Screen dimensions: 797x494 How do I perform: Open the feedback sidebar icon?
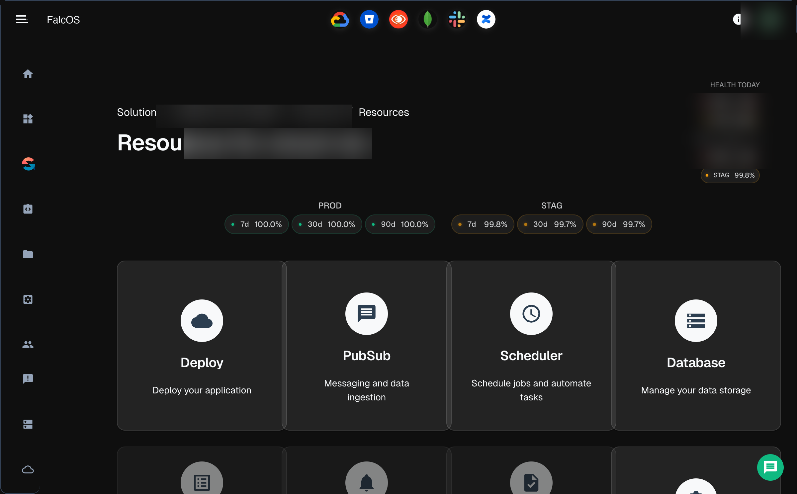pos(28,379)
